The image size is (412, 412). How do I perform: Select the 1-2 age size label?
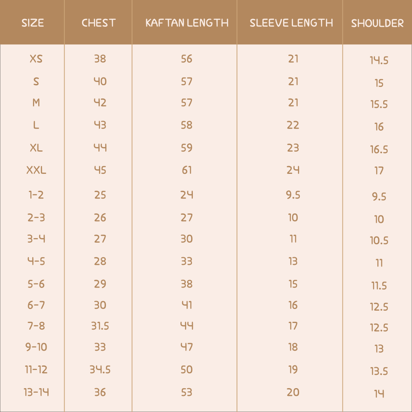pyautogui.click(x=36, y=195)
